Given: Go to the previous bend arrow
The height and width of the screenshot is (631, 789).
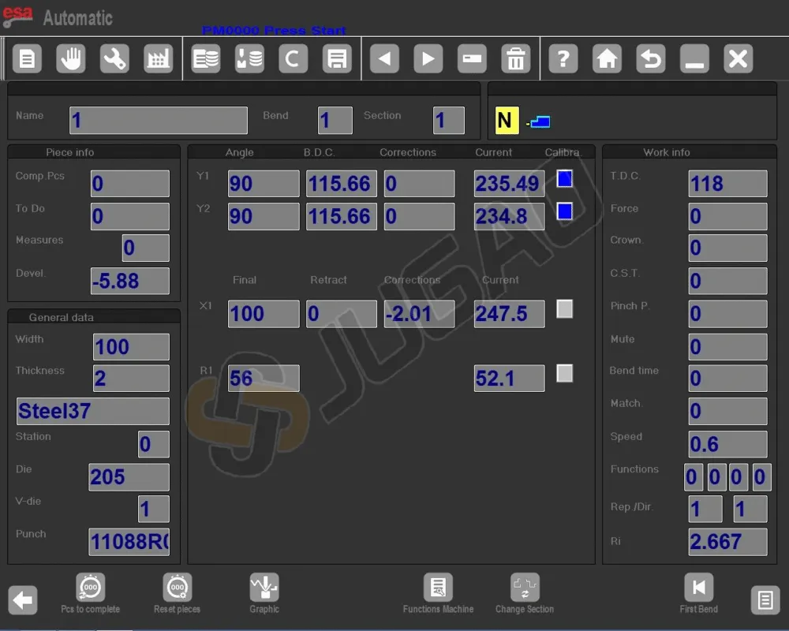Looking at the screenshot, I should [384, 59].
